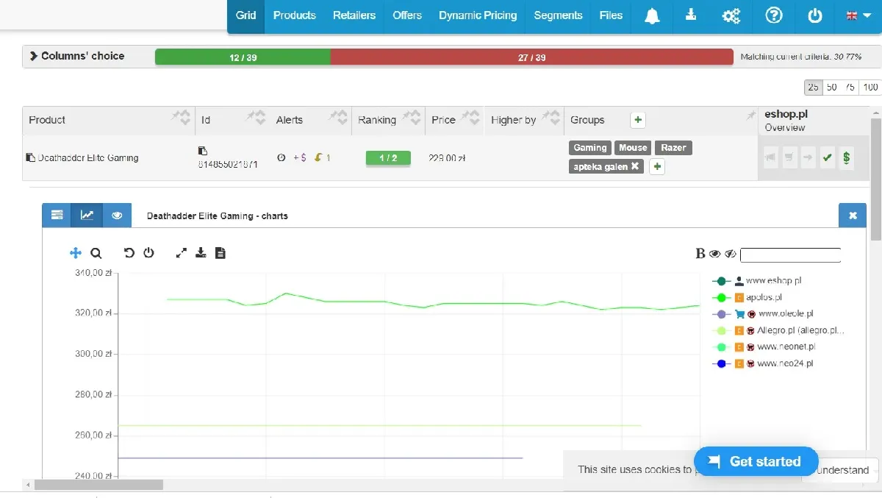This screenshot has height=498, width=882.
Task: Show all series with eye icon
Action: [x=714, y=254]
